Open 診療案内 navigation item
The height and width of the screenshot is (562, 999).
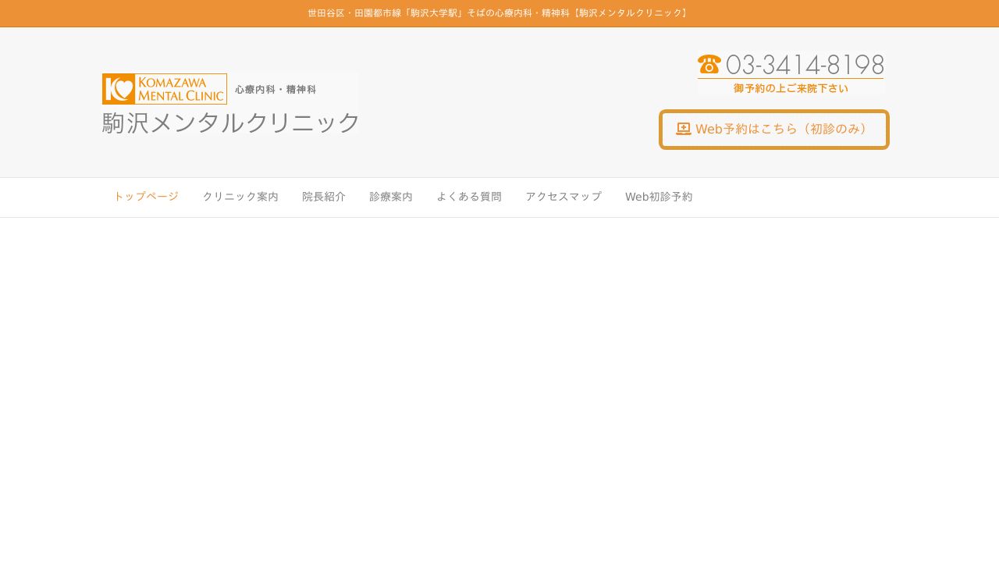(391, 197)
